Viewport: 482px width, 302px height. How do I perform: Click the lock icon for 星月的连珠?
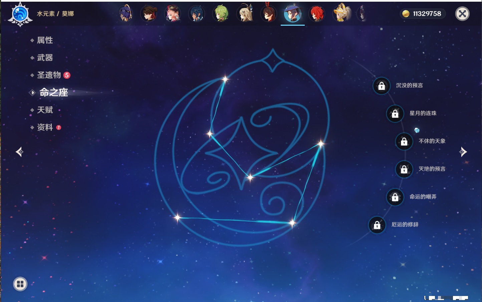(395, 113)
